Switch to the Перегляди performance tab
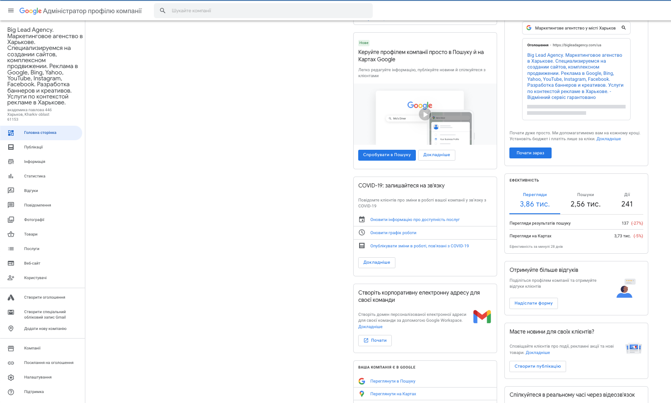Viewport: 671px width, 403px height. point(535,200)
